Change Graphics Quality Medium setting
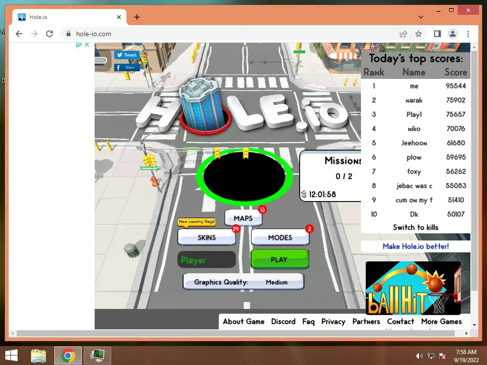 243,282
